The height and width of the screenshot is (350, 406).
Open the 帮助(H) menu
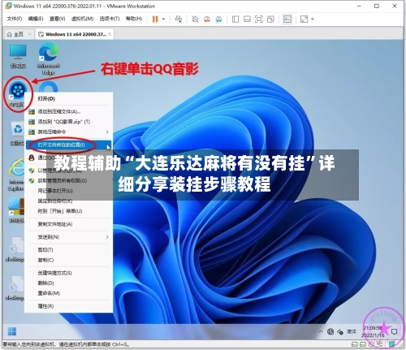coord(134,19)
